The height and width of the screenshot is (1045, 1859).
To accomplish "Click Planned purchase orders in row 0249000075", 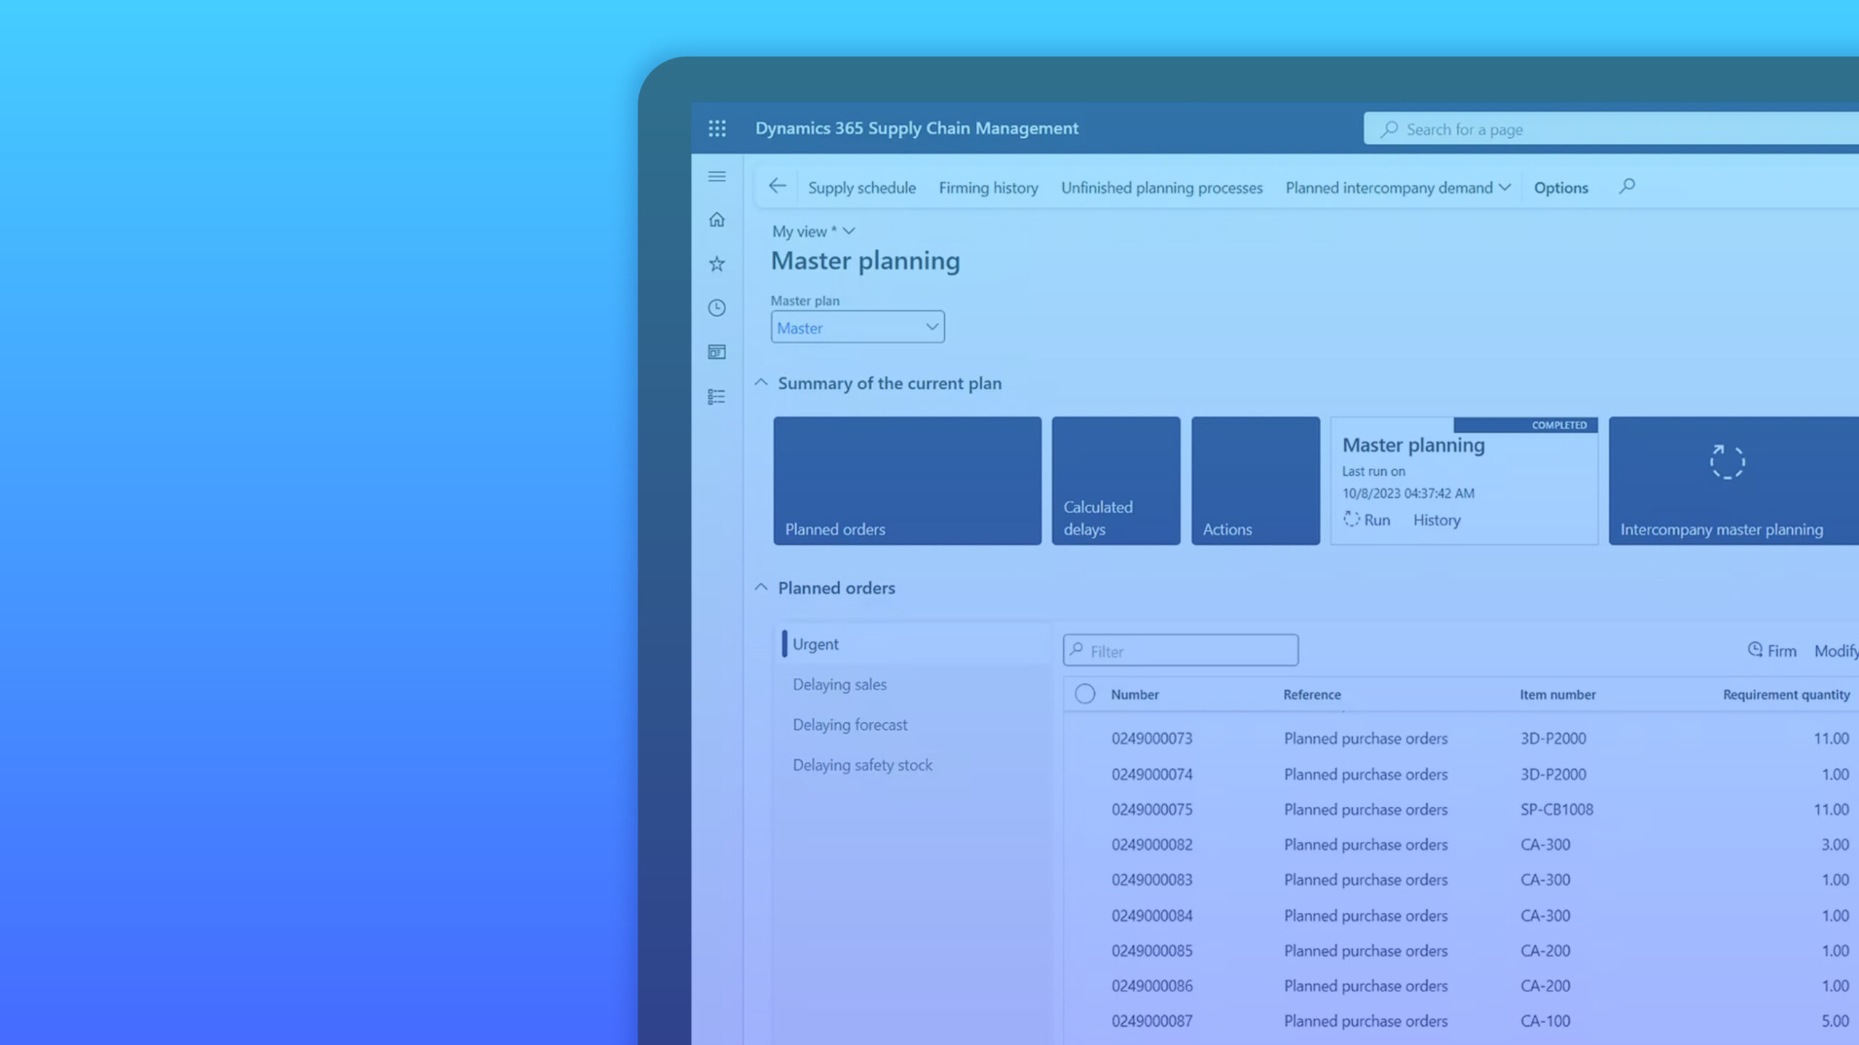I will [1365, 809].
